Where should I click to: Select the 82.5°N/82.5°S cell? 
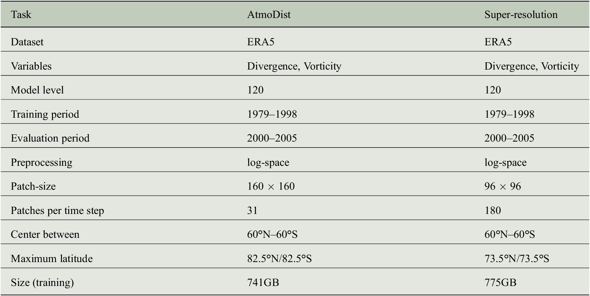coord(279,259)
